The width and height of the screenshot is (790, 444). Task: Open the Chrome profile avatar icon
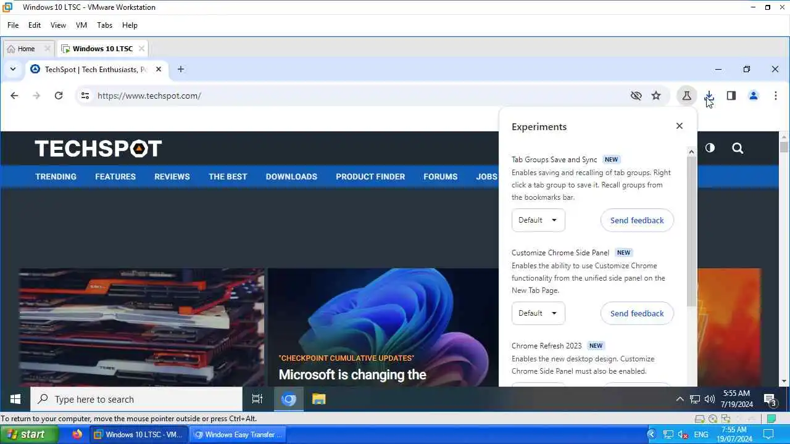754,96
